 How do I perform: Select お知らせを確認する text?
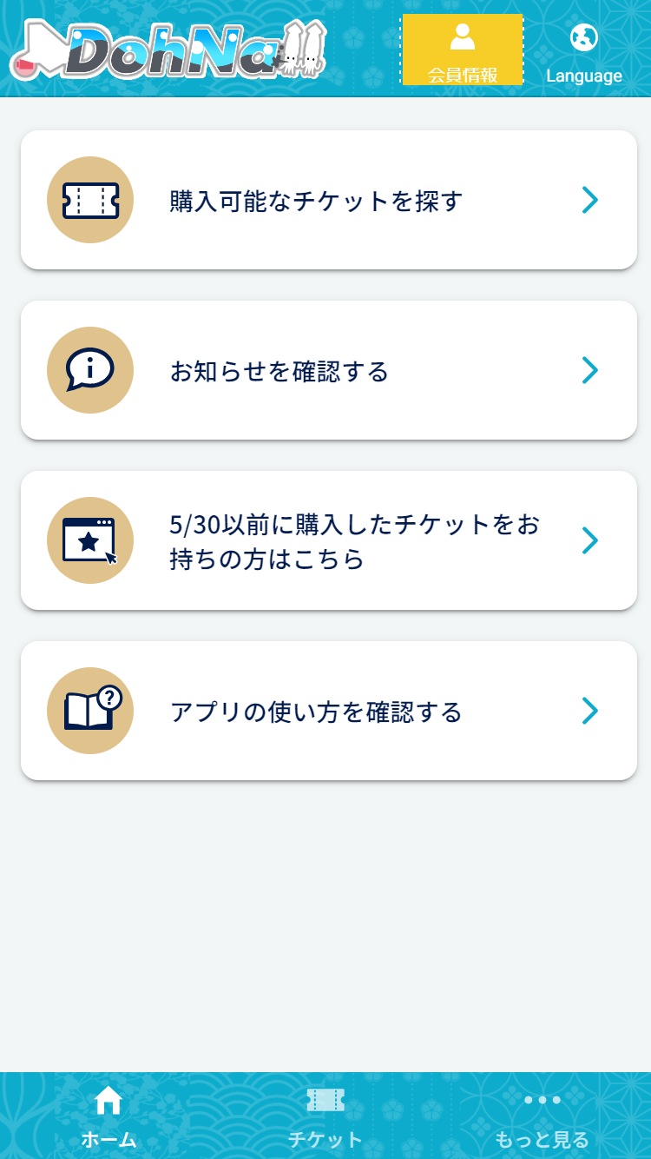[x=279, y=372]
